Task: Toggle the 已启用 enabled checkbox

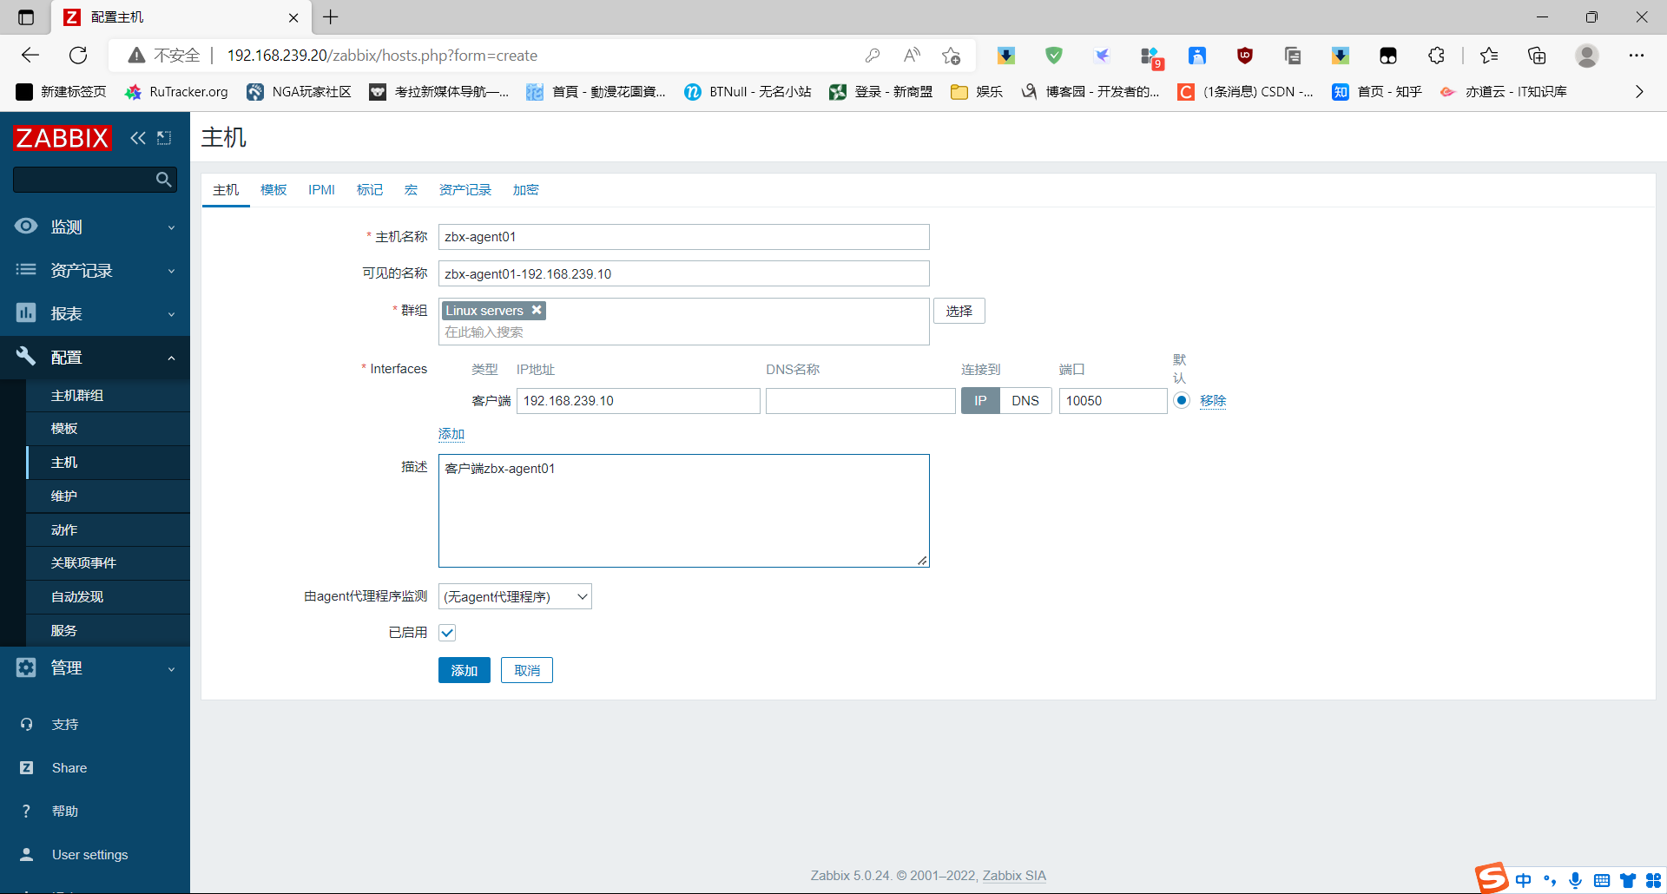Action: 447,633
